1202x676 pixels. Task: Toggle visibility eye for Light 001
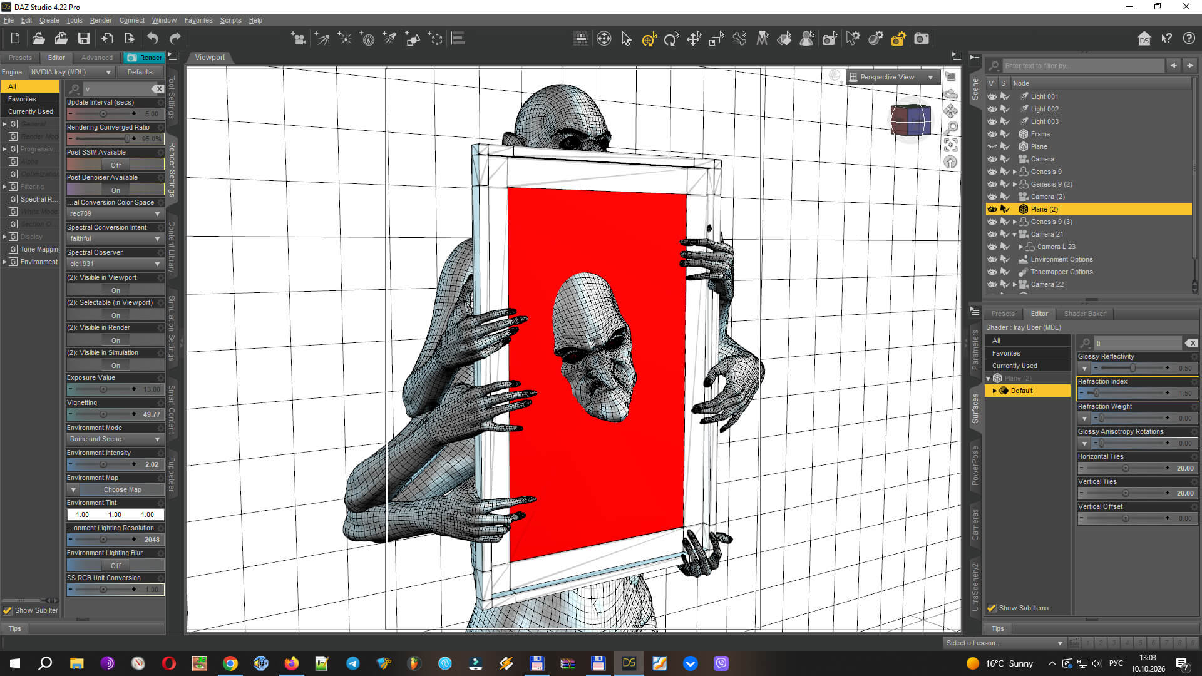click(x=992, y=96)
